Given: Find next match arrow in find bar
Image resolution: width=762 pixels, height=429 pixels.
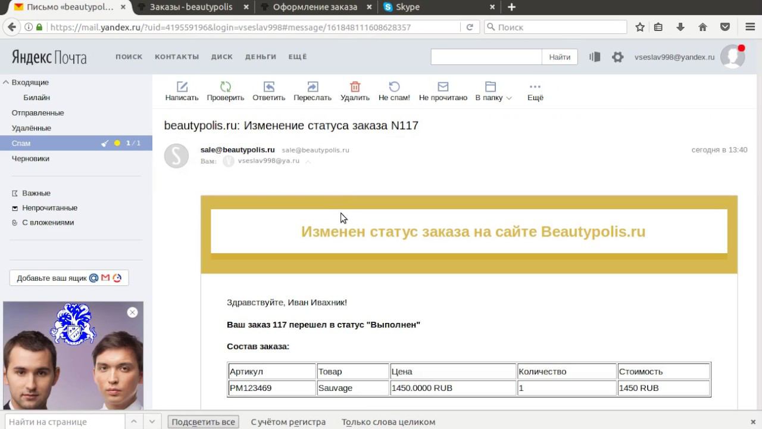Looking at the screenshot, I should click(x=152, y=422).
